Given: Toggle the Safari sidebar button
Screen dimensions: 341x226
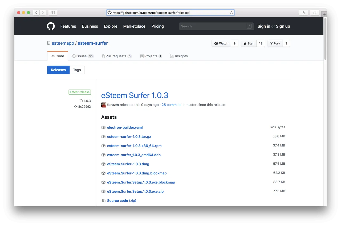Looking at the screenshot, I should click(x=53, y=12).
